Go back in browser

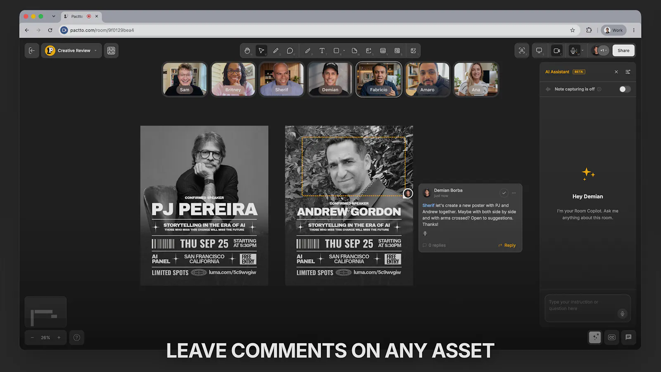coord(27,30)
